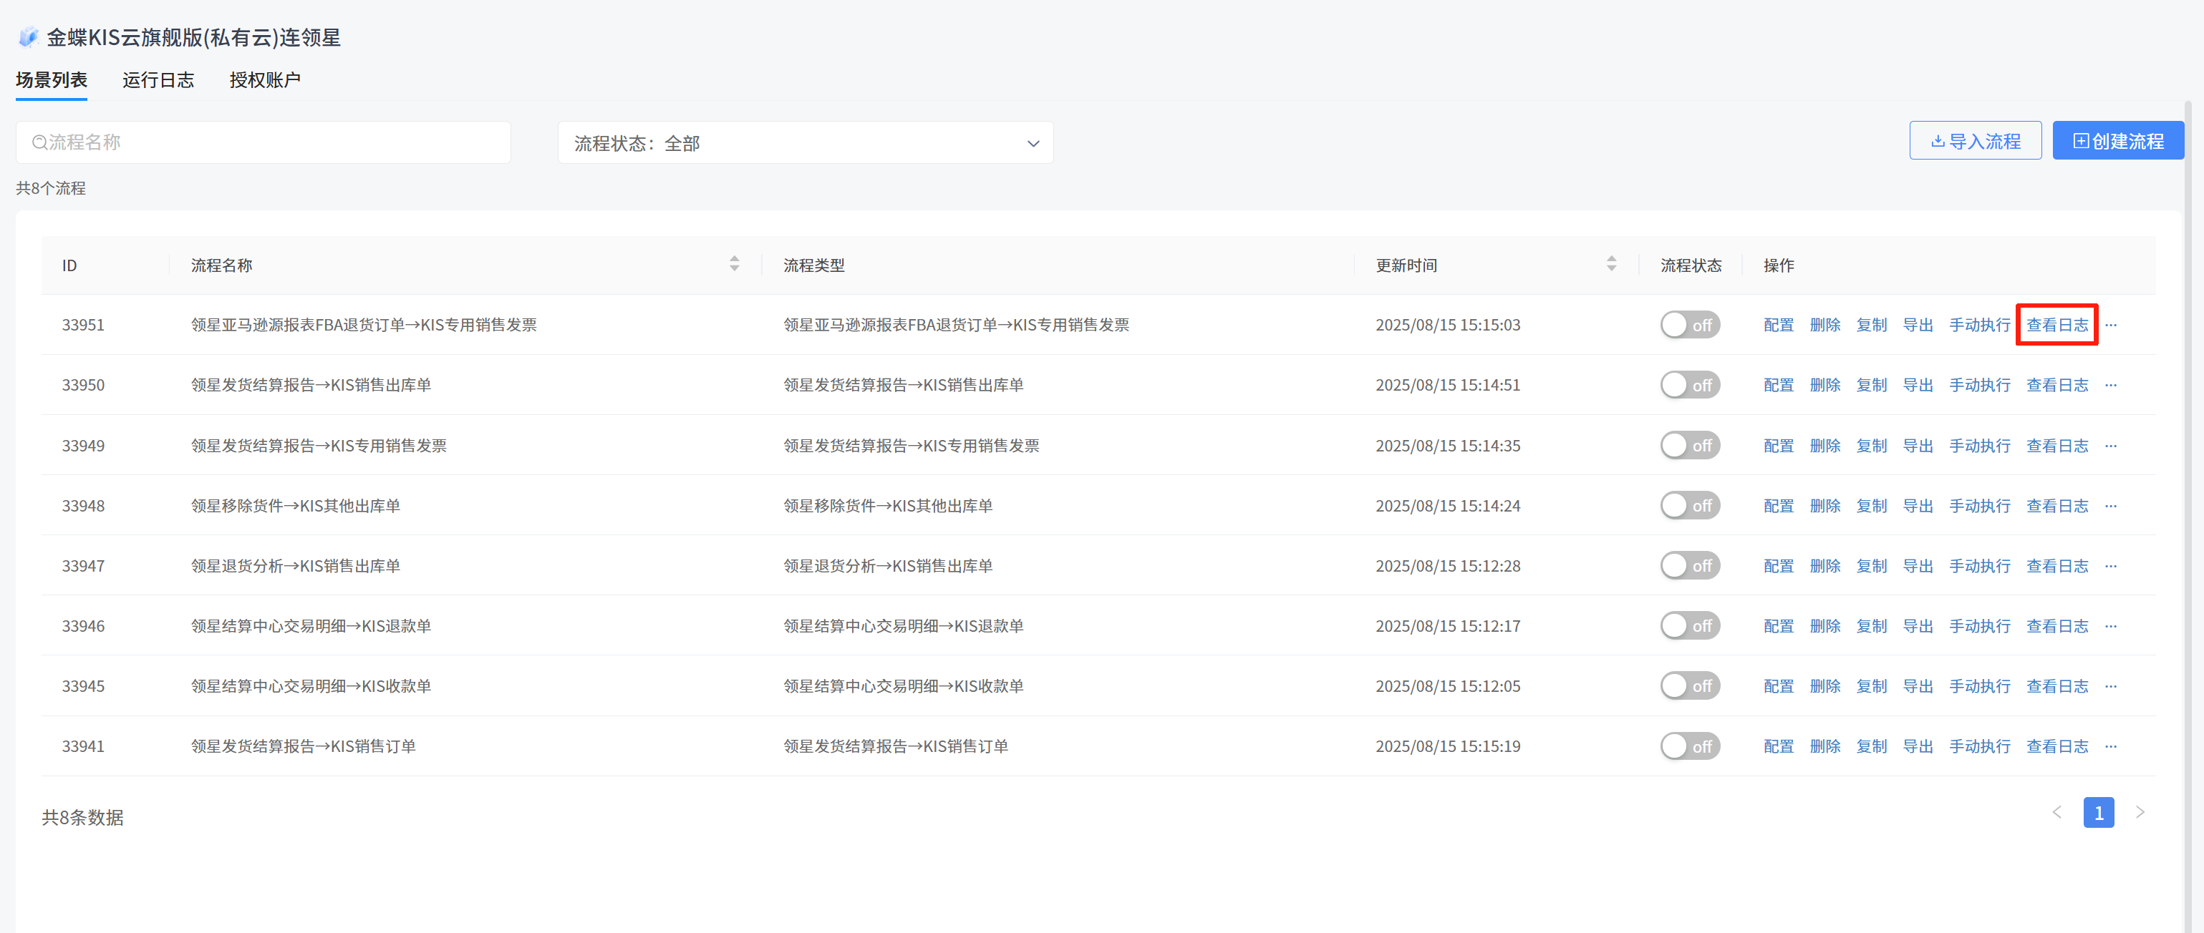Sort by 更新时间 column sort arrows
The height and width of the screenshot is (933, 2204).
tap(1611, 264)
